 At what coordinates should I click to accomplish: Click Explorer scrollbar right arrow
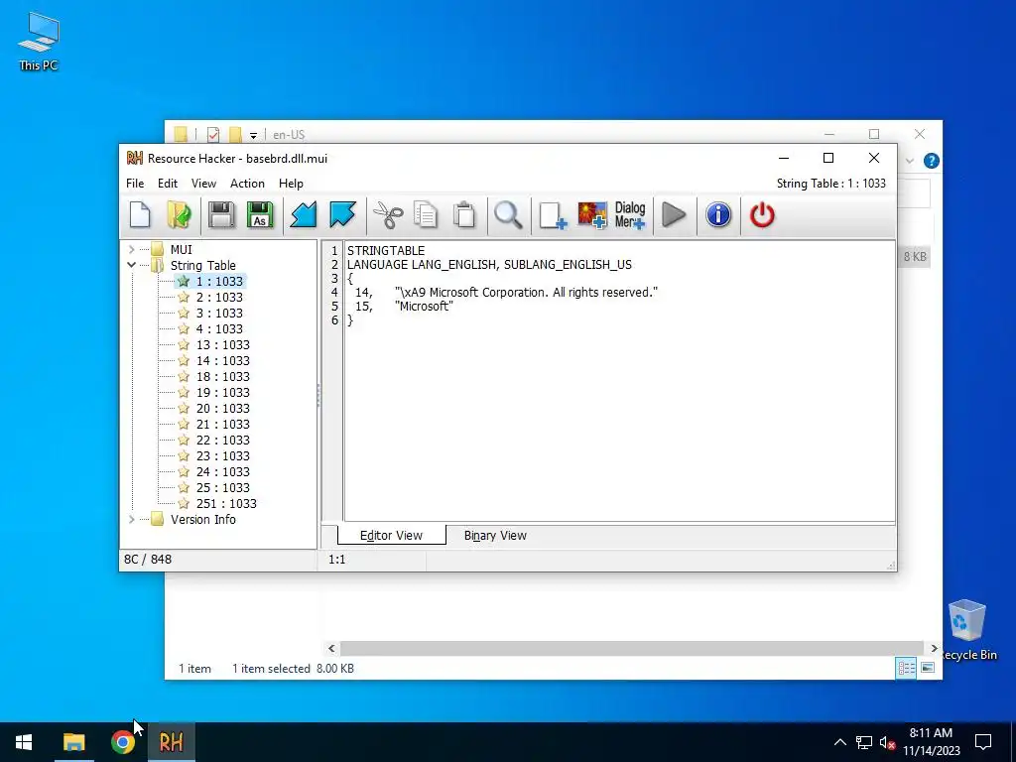(x=934, y=648)
